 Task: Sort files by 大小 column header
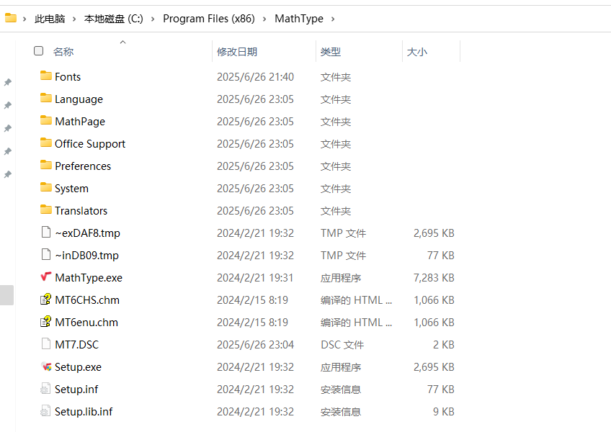pos(417,51)
